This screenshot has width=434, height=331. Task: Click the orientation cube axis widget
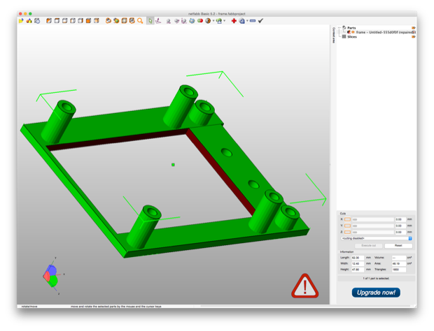coord(50,276)
